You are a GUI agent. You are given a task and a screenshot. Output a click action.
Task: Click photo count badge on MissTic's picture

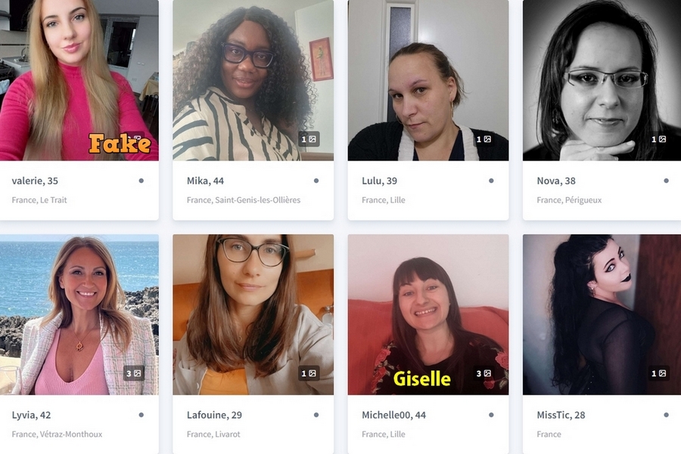pos(659,373)
